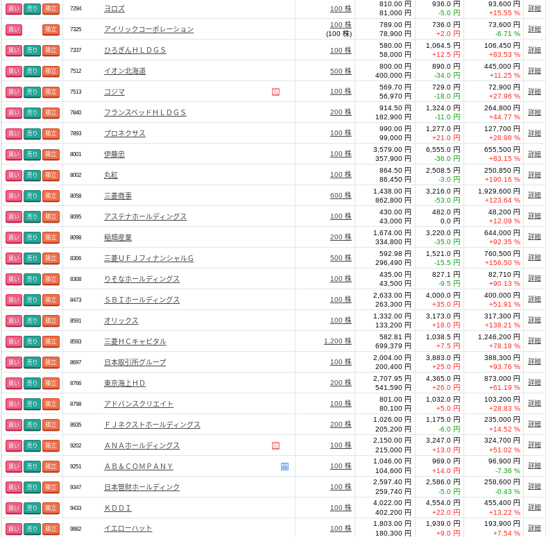Image resolution: width=546 pixels, height=537 pixels.
Task: Open the イエローハット stock link
Action: click(128, 529)
